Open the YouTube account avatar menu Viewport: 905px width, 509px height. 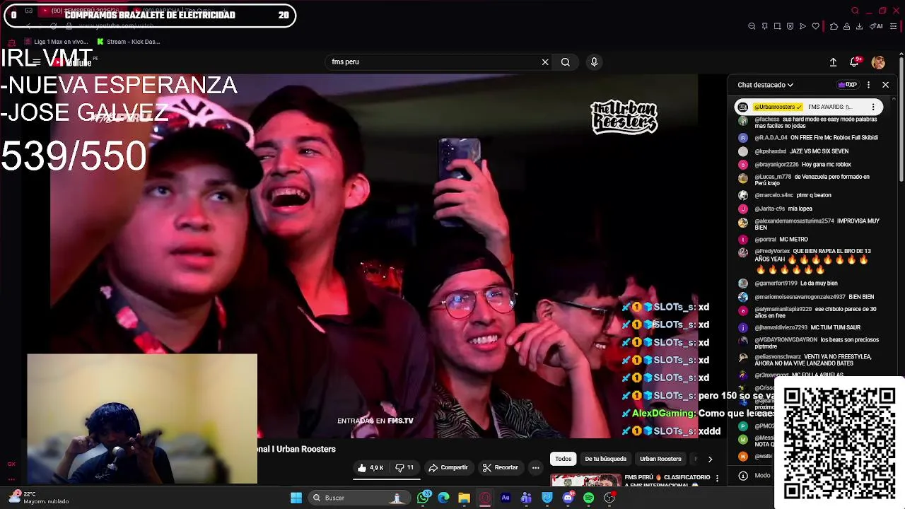pos(878,62)
